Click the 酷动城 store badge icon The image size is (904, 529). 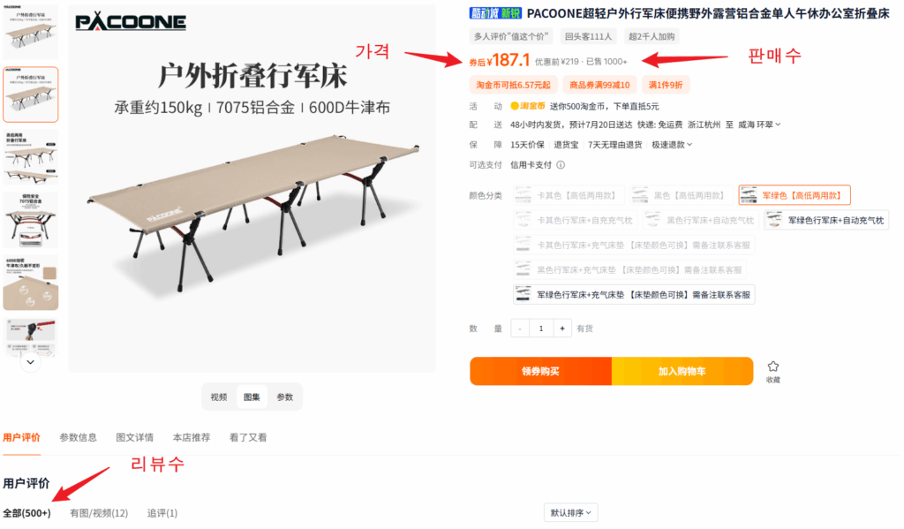point(495,13)
